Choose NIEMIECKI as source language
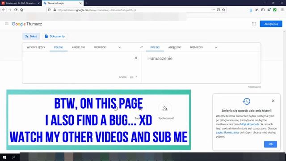286x161 pixels. click(x=100, y=47)
